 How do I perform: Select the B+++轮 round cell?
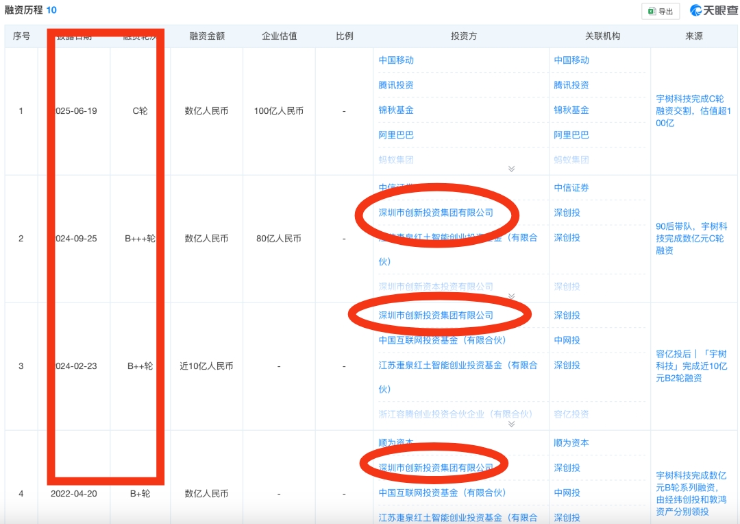[x=140, y=239]
